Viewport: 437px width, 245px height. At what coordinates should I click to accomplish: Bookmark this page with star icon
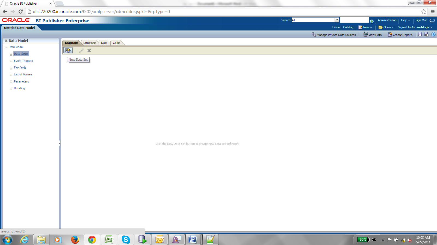click(424, 11)
